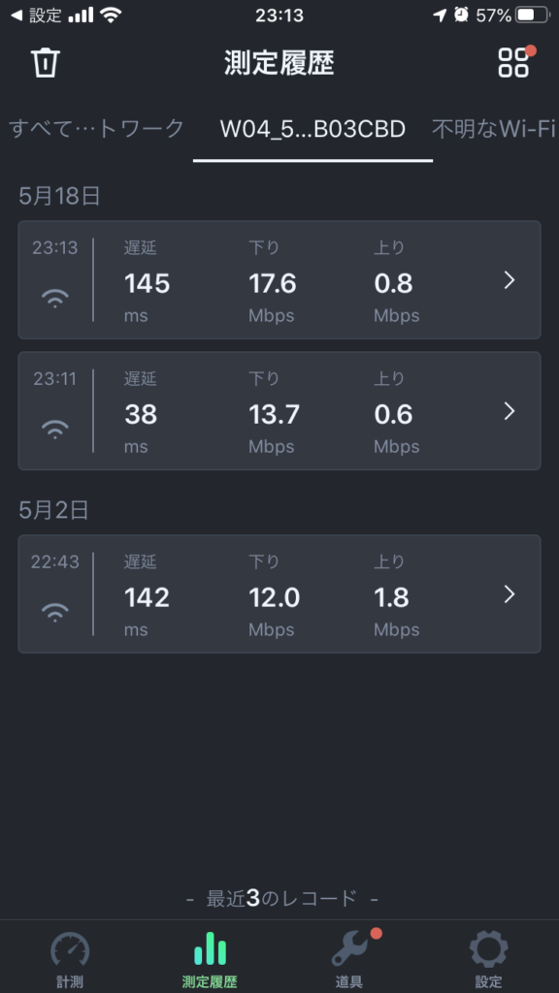
Task: Expand the 23:11 record with its chevron
Action: (509, 411)
